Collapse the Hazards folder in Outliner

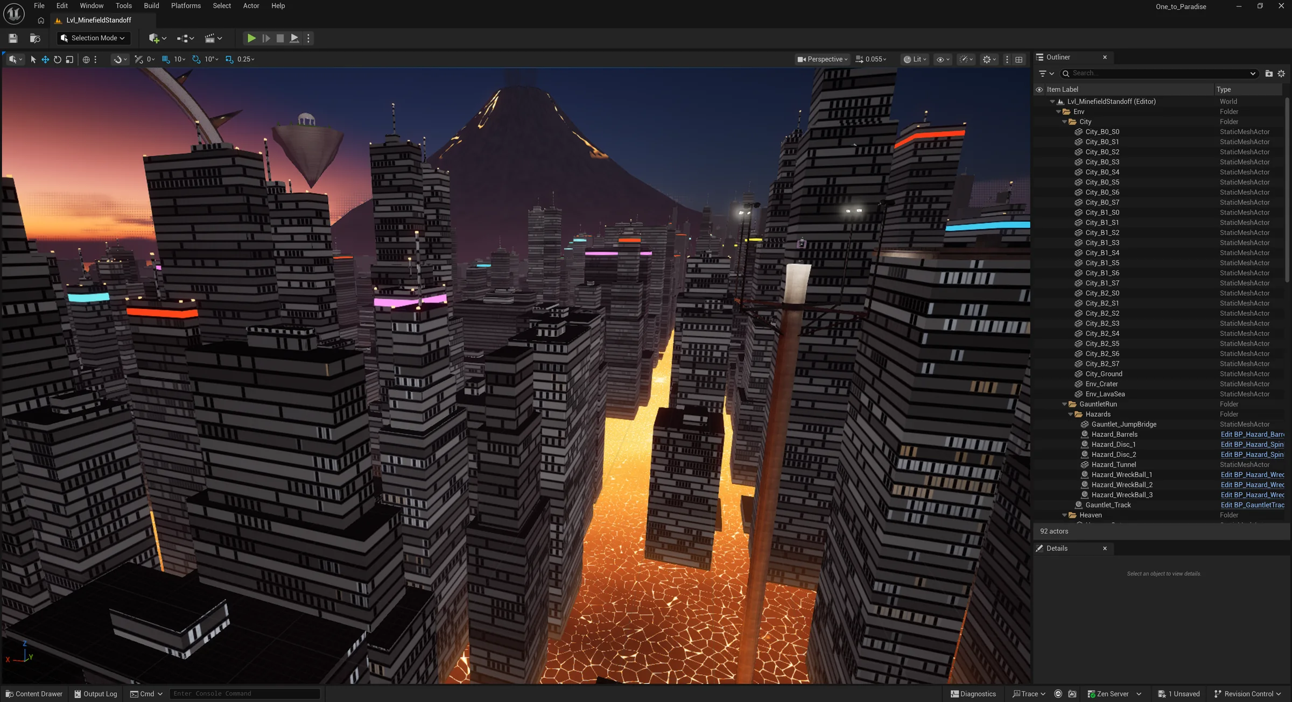1070,414
